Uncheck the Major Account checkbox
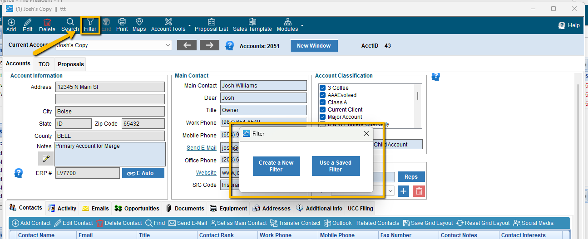588x239 pixels. point(322,117)
